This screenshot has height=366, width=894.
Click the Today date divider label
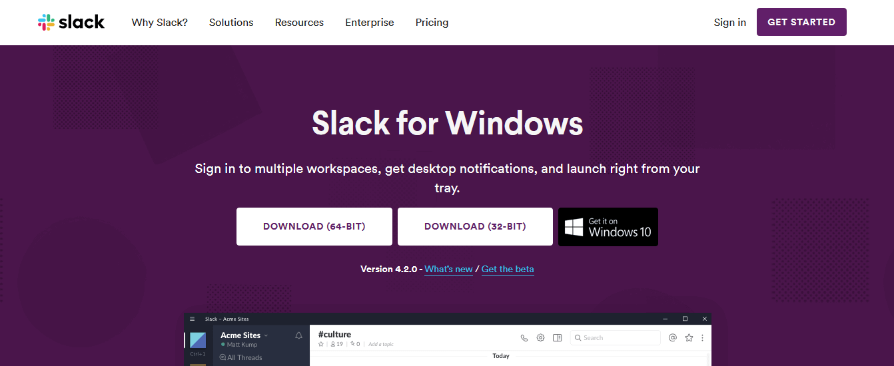501,356
